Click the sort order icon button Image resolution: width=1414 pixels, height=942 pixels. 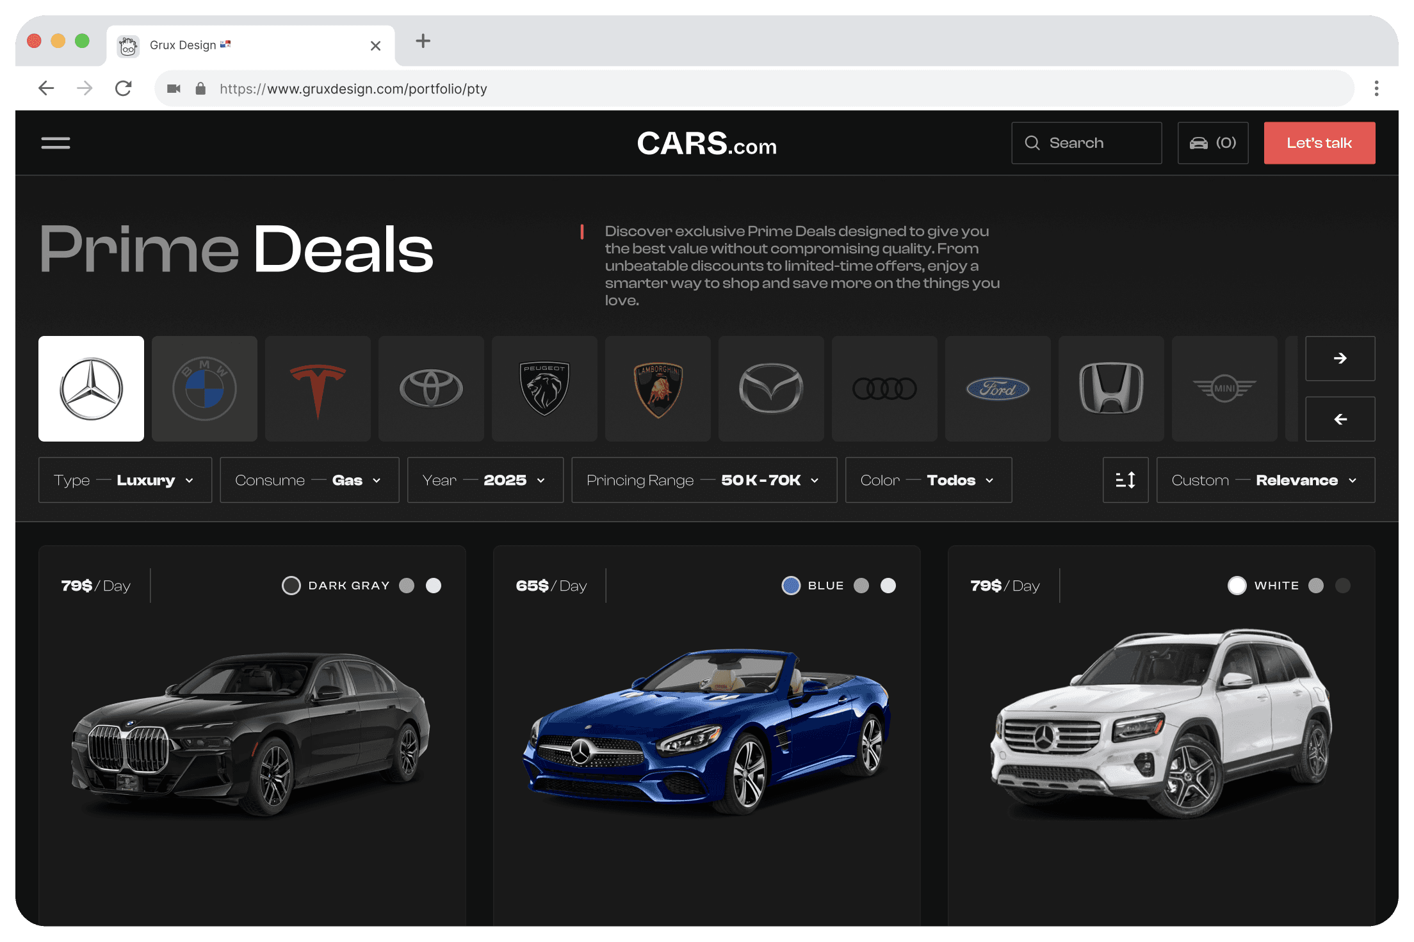pyautogui.click(x=1125, y=480)
